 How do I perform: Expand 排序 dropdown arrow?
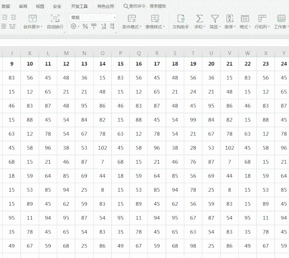[235, 27]
